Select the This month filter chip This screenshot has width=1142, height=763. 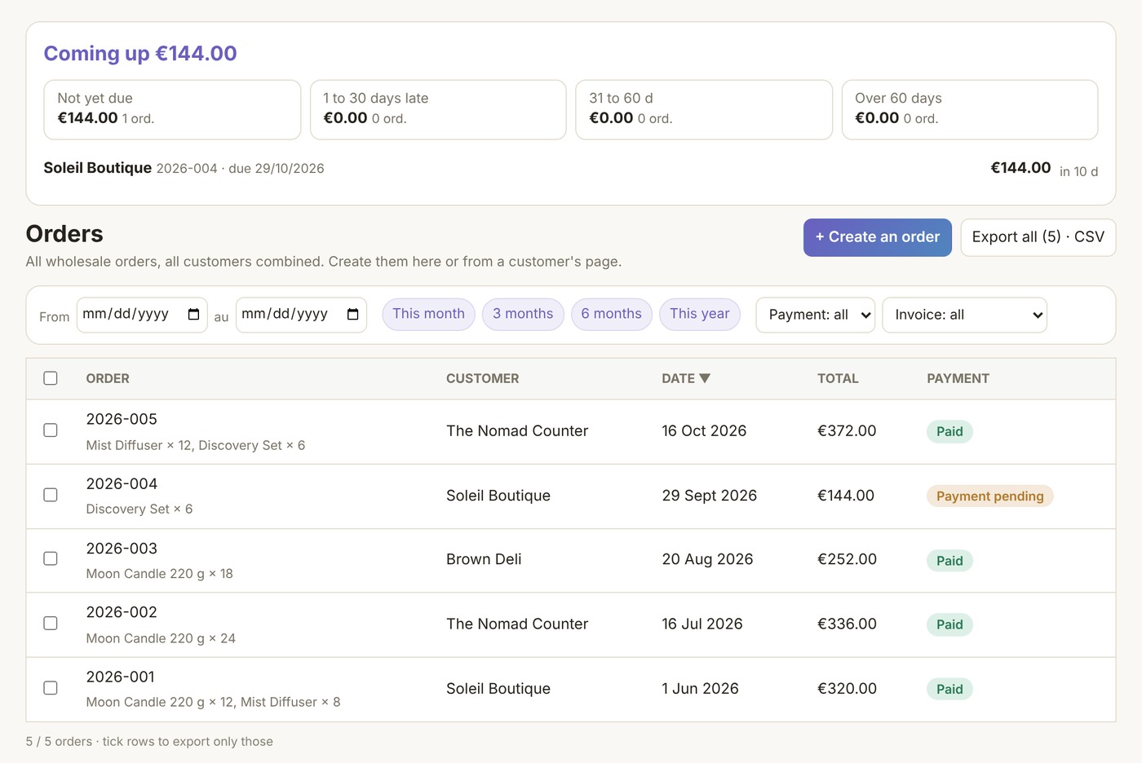tap(428, 314)
